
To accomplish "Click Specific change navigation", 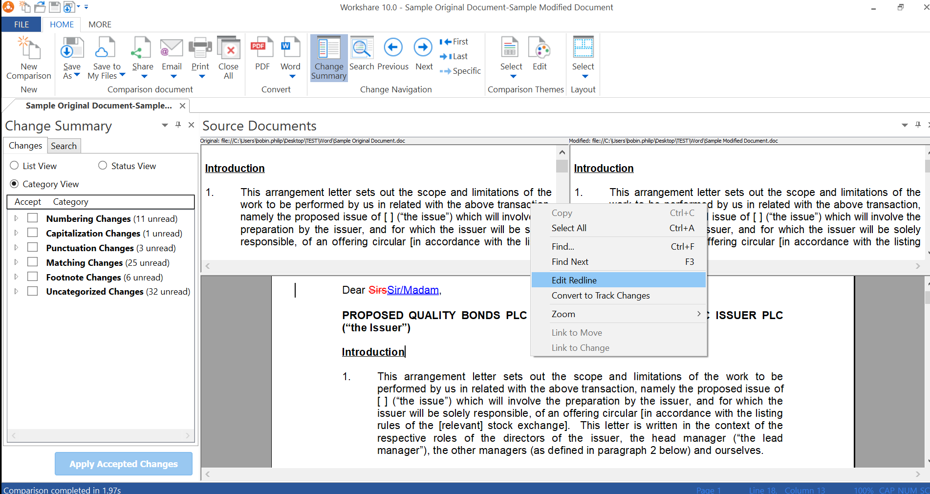I will (x=460, y=71).
